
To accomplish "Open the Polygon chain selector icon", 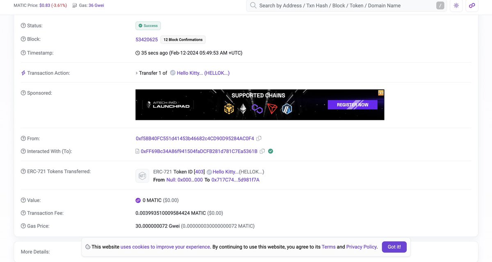I will click(472, 5).
